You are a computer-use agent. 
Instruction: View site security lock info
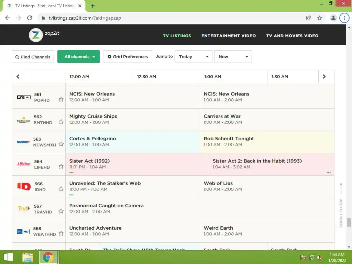click(43, 18)
